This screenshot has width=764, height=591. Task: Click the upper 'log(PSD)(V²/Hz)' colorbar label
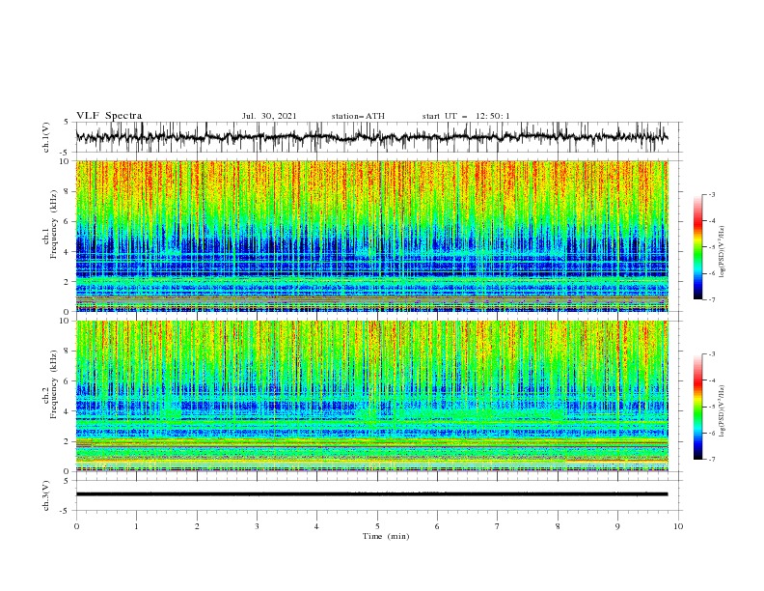[722, 252]
